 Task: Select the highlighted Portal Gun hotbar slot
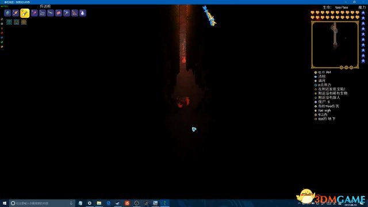tap(25, 13)
